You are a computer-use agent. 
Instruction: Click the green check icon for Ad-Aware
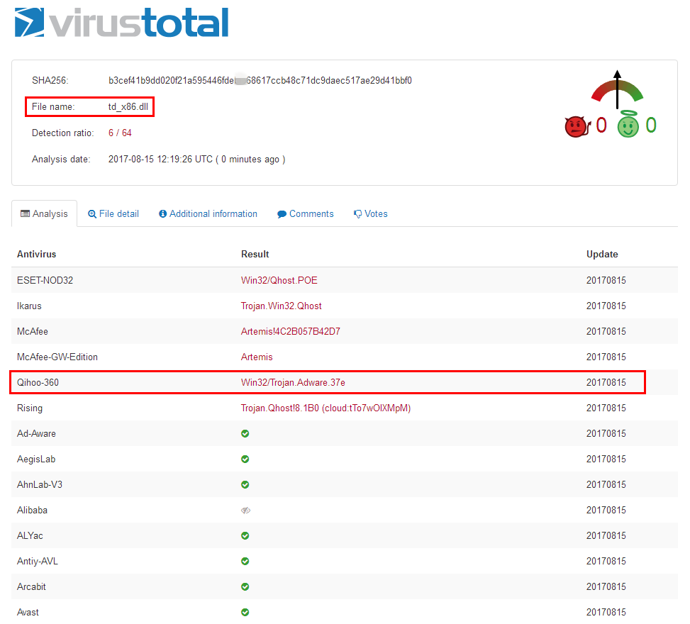245,433
